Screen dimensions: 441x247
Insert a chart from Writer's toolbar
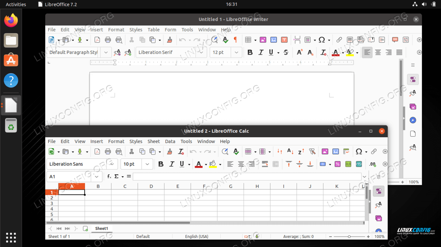(x=273, y=40)
